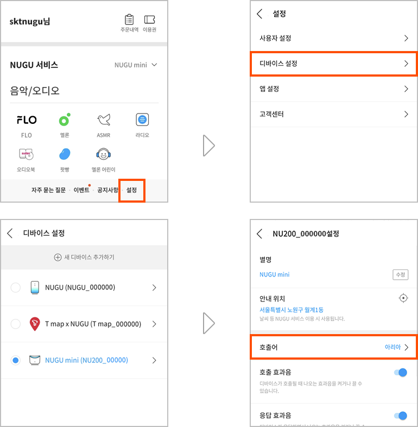Viewport: 418px width, 427px height.
Task: Select the 앱 설정 menu row
Action: pos(333,89)
